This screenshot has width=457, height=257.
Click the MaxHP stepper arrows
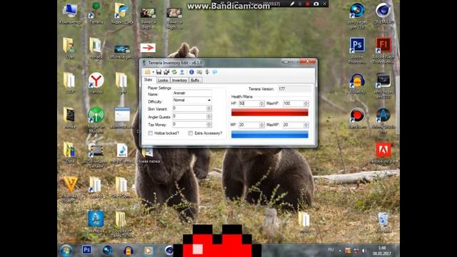tap(306, 104)
